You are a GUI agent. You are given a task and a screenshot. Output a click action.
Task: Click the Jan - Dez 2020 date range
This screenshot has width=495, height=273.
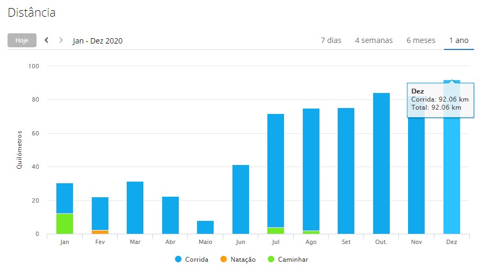click(98, 41)
